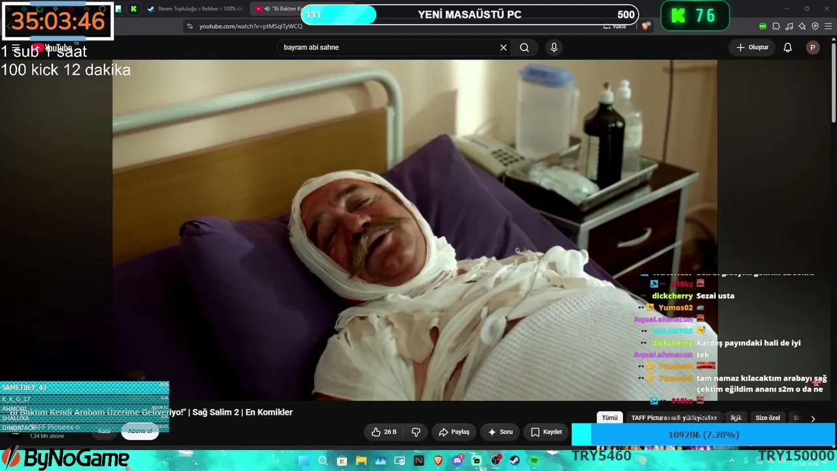The image size is (837, 471).
Task: Open Steam from the taskbar
Action: click(515, 461)
